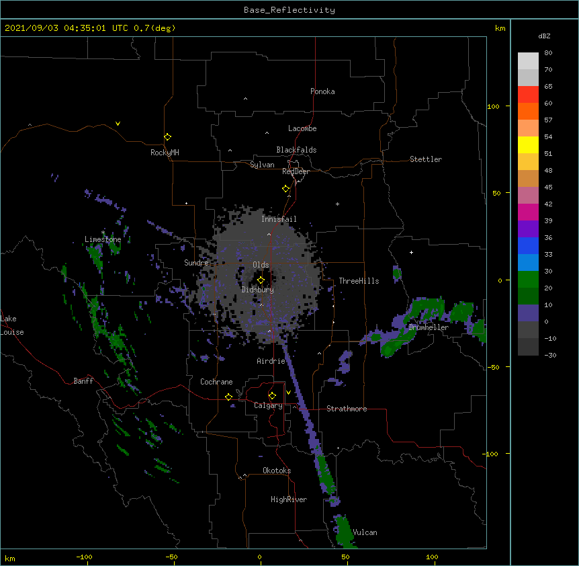Click the RedDeer city label
The width and height of the screenshot is (579, 566).
296,171
